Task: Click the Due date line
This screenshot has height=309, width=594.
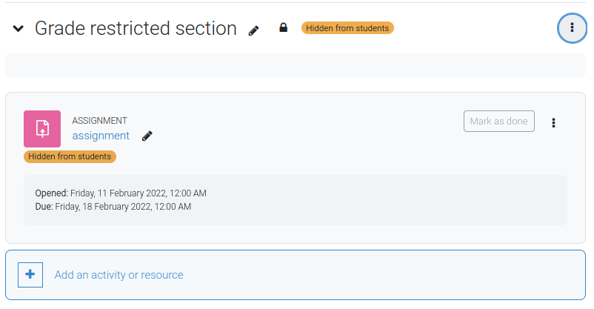Action: tap(113, 207)
